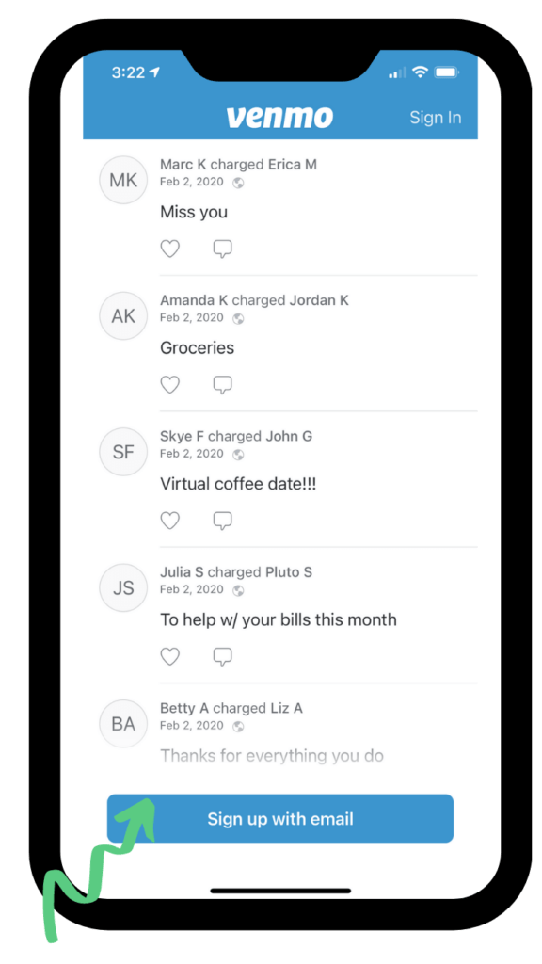Open the Amanda K name link
The width and height of the screenshot is (542, 964).
tap(194, 300)
